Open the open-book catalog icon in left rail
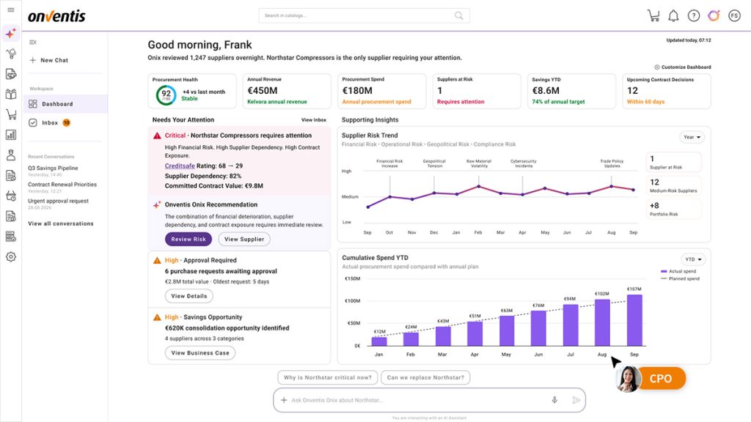 coord(10,95)
